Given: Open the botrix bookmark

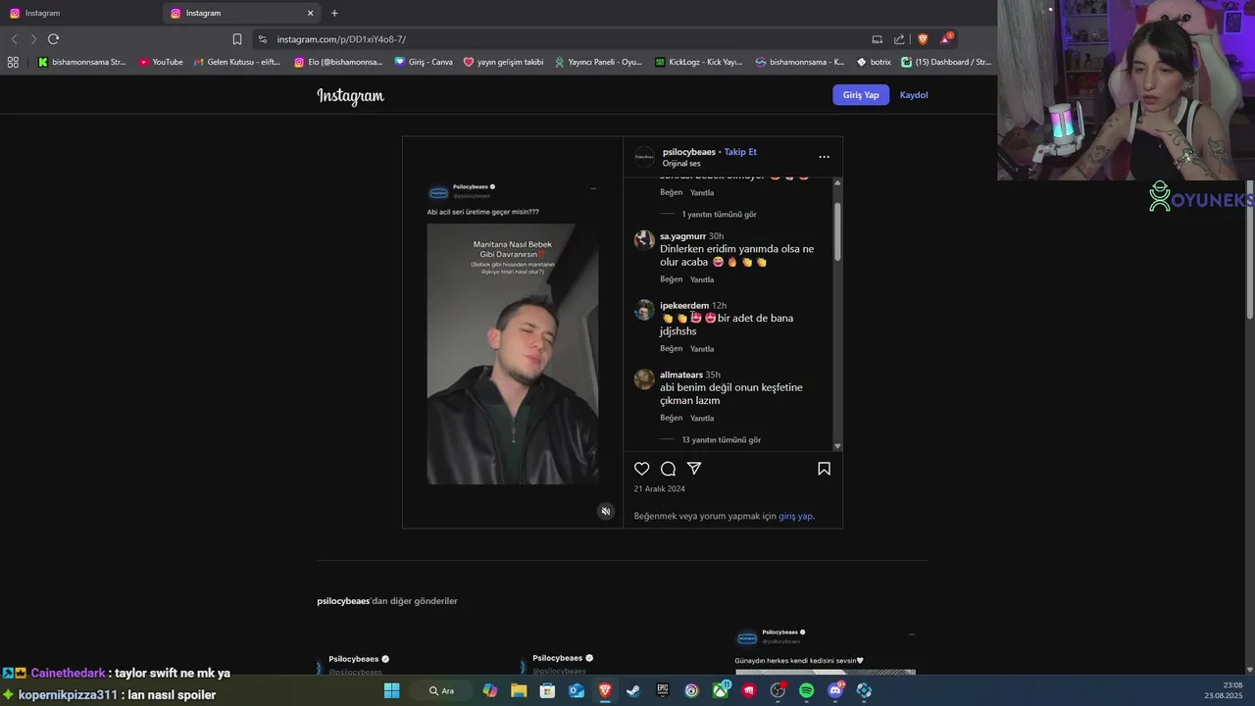Looking at the screenshot, I should point(874,62).
